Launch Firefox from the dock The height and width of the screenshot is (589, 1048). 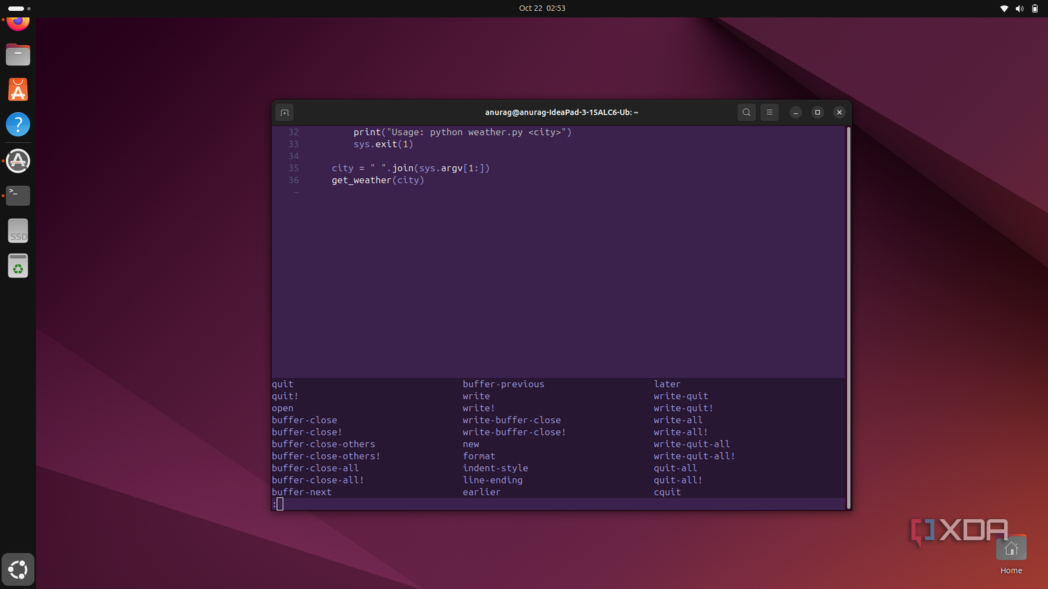[x=18, y=22]
